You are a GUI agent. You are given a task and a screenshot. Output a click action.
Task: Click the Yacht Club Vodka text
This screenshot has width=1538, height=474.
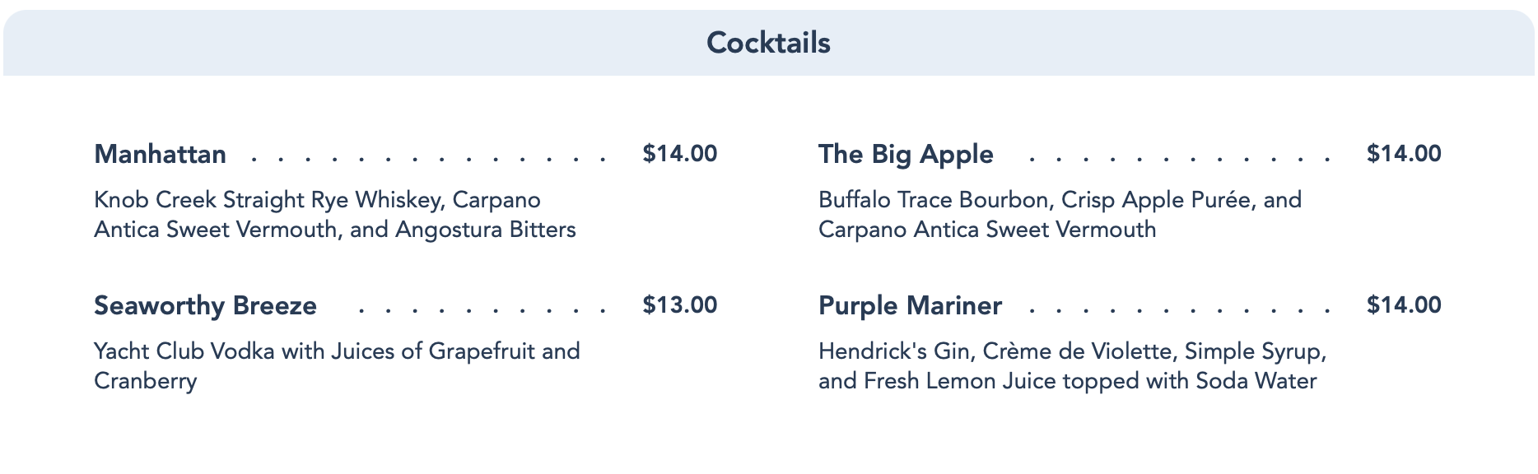[x=184, y=351]
